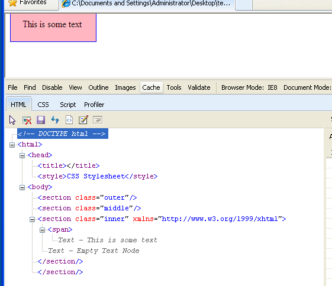Select the style CSS Stylesheet node
This screenshot has width=332, height=286.
(98, 176)
